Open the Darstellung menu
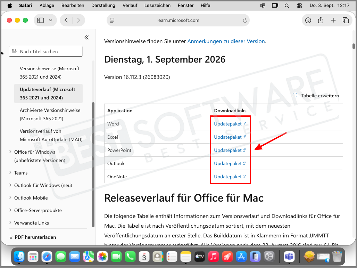Image resolution: width=357 pixels, height=268 pixels. tap(103, 6)
